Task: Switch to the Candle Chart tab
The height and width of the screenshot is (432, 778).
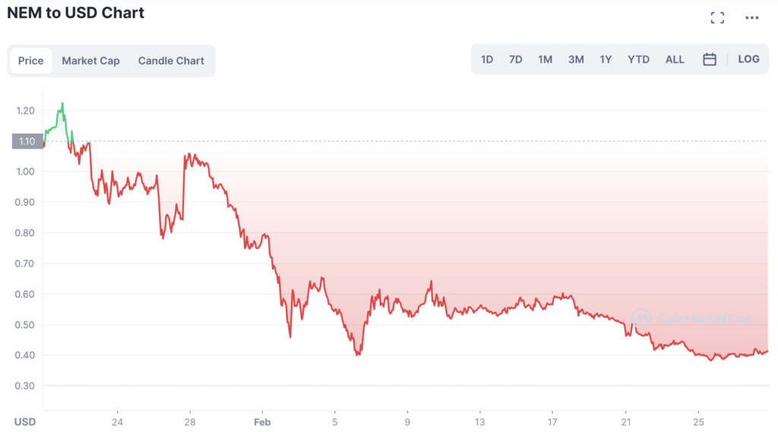Action: (x=171, y=61)
